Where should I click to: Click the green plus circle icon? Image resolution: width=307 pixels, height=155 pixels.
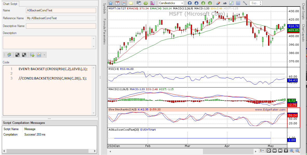(203, 3)
